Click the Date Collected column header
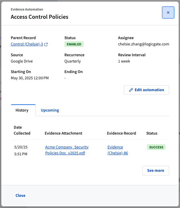180x208 pixels. point(22,130)
